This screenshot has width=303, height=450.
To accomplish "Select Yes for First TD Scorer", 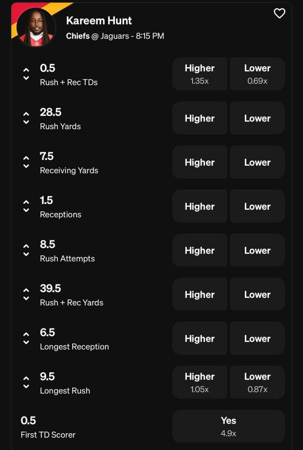I will point(228,426).
